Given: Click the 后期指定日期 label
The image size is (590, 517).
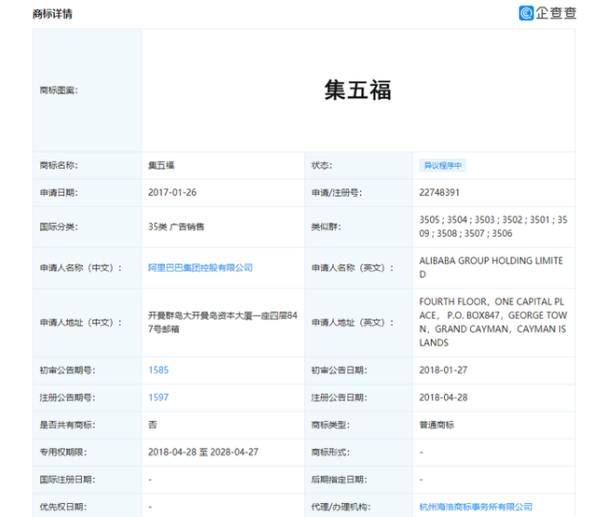Looking at the screenshot, I should [339, 480].
